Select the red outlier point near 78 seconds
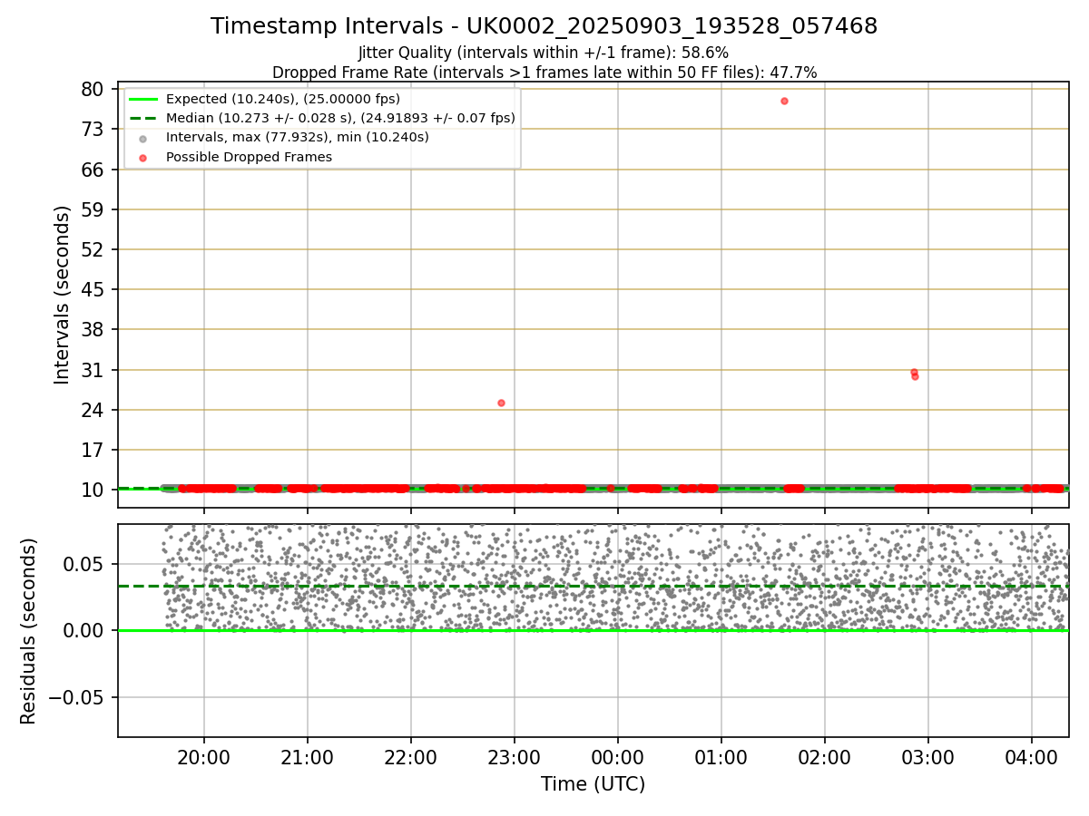The width and height of the screenshot is (1089, 816). pos(784,101)
